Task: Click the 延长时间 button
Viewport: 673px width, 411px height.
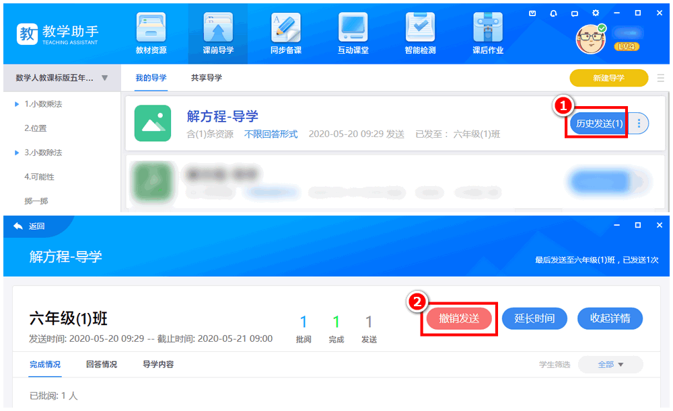Action: pyautogui.click(x=534, y=318)
